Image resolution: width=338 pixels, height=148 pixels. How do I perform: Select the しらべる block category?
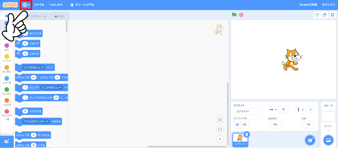coord(7,80)
